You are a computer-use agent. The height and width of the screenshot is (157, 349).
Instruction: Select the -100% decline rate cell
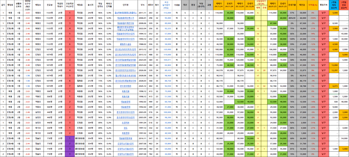coord(312,18)
